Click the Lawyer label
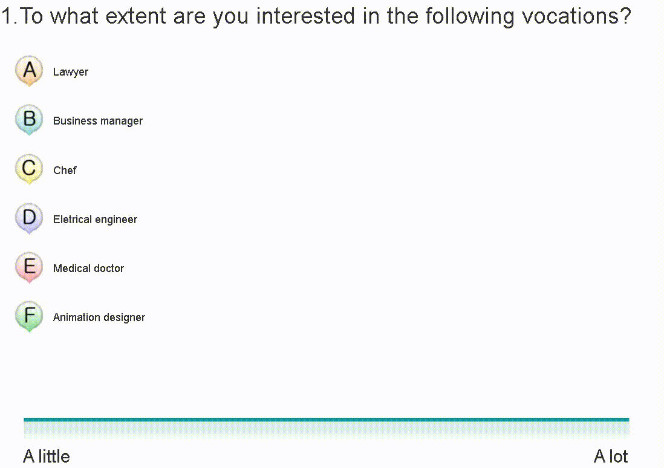Image resolution: width=664 pixels, height=468 pixels. point(71,72)
